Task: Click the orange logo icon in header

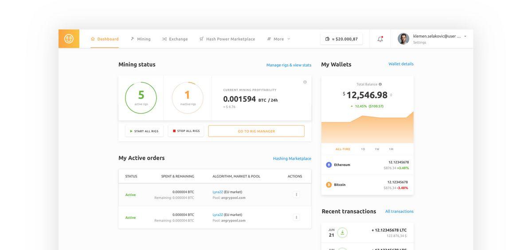Action: (69, 39)
